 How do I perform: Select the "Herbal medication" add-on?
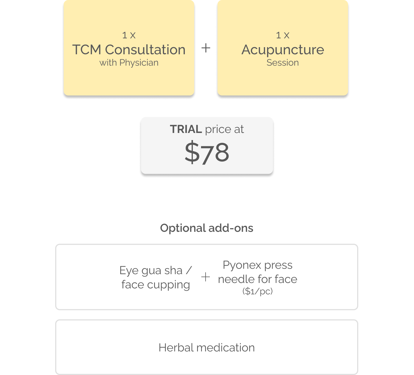[207, 348]
